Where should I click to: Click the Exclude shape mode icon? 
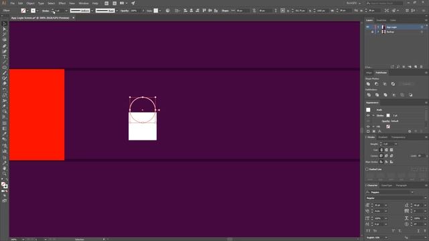tap(393, 84)
